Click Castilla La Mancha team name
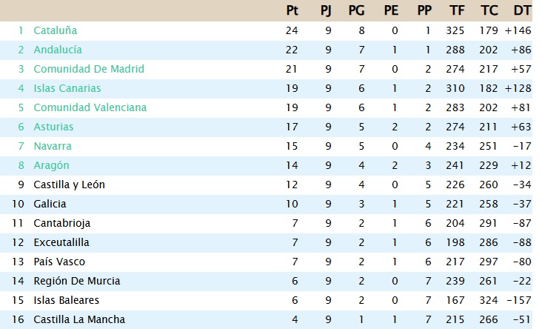 78,319
